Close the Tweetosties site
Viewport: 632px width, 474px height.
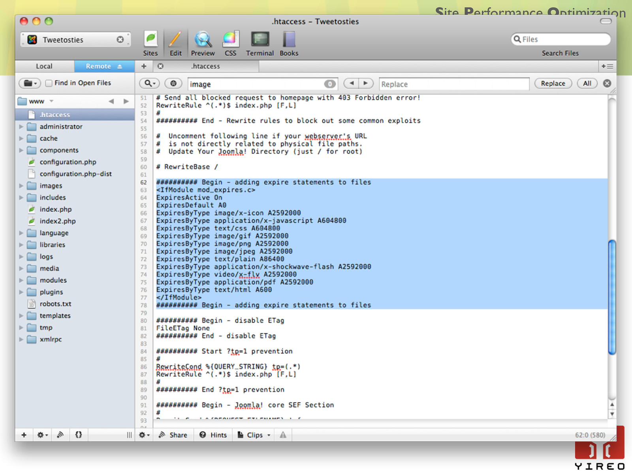120,39
